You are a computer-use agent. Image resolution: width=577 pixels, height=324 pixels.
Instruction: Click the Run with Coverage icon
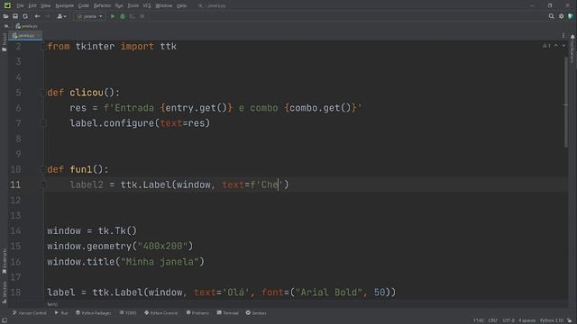133,16
